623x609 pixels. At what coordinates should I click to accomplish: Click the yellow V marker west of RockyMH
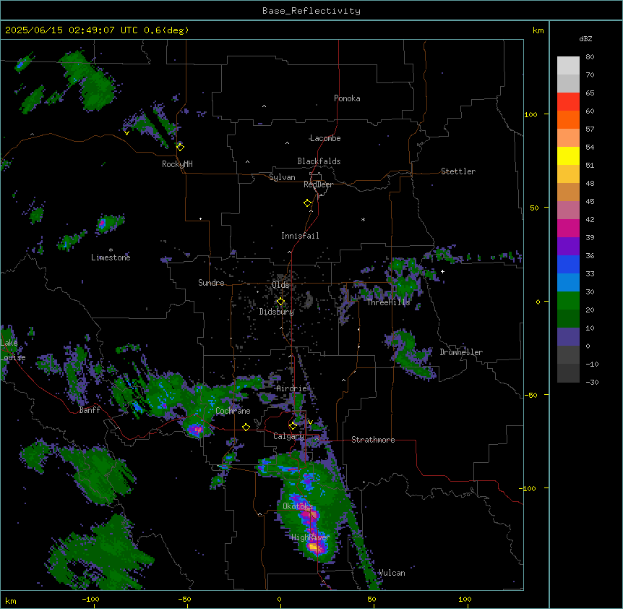126,133
